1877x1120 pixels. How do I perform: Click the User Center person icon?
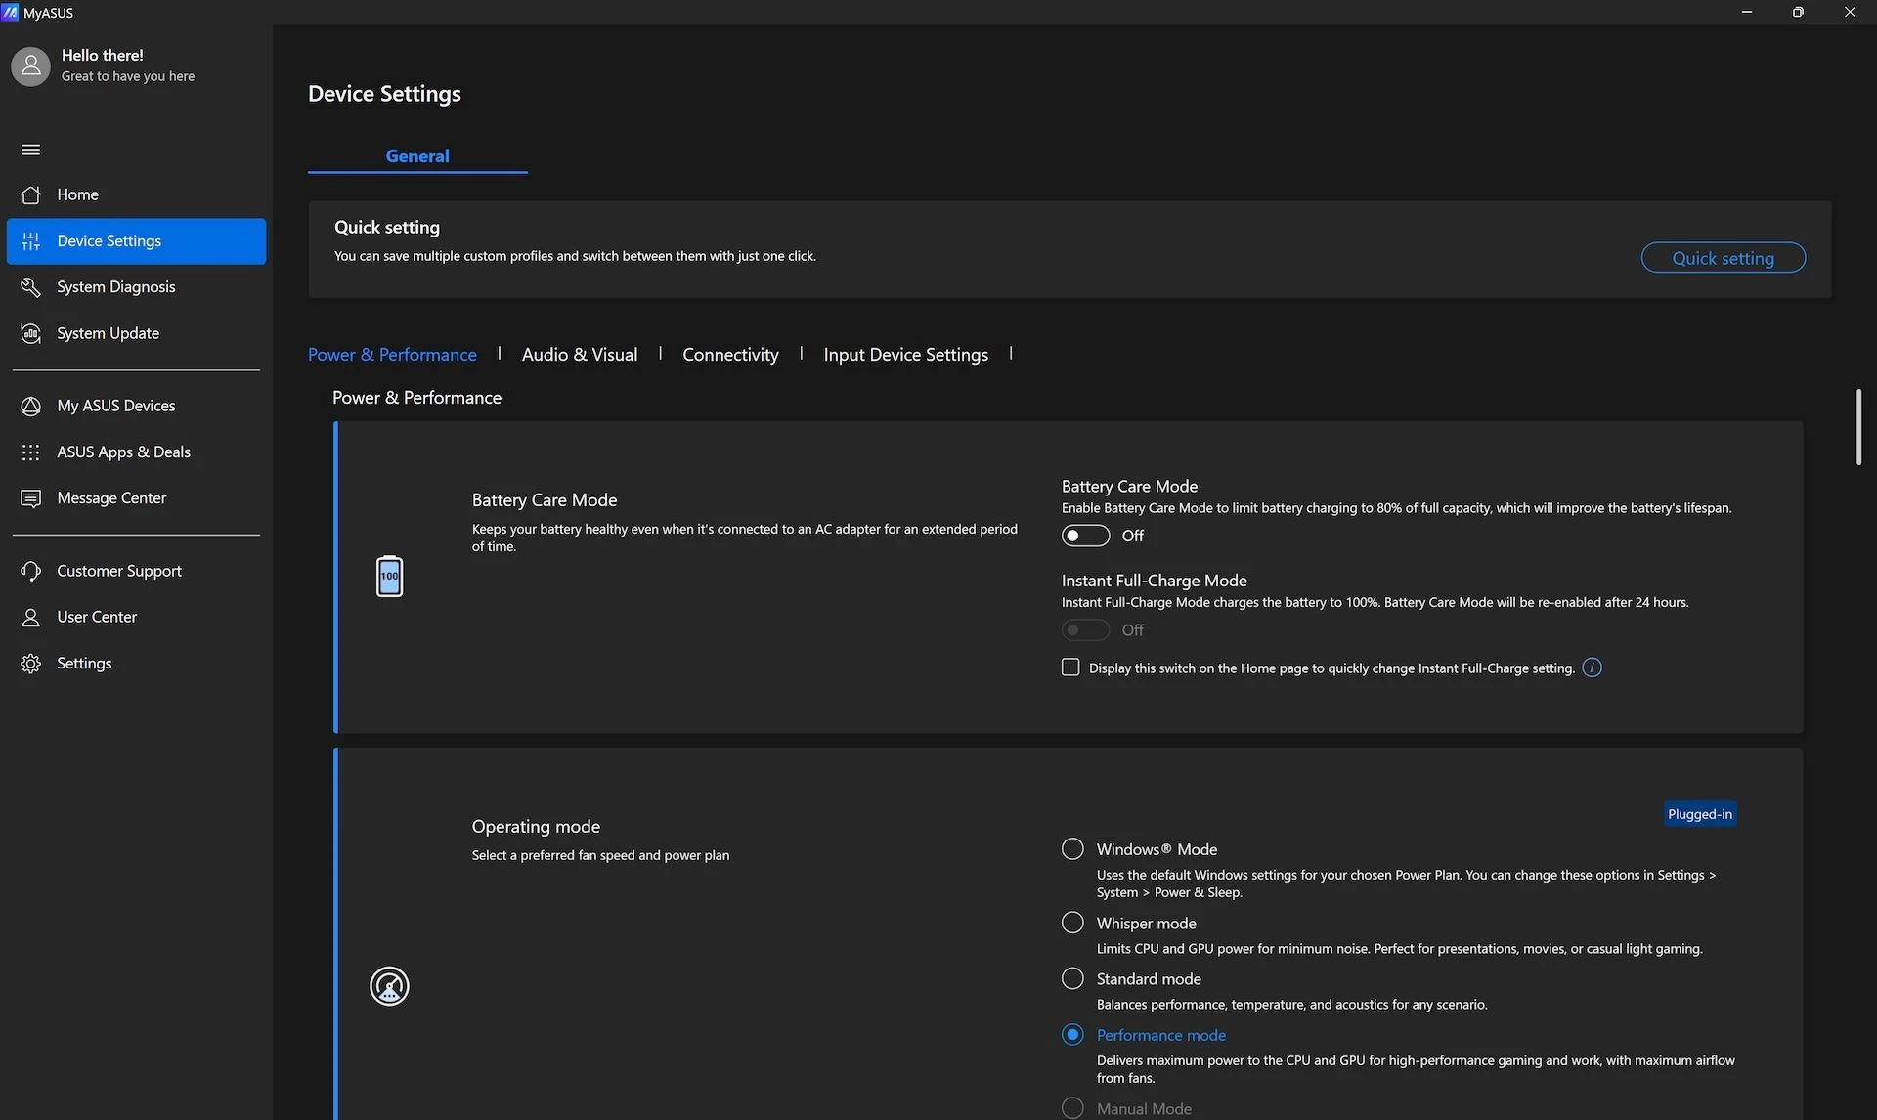pos(30,617)
